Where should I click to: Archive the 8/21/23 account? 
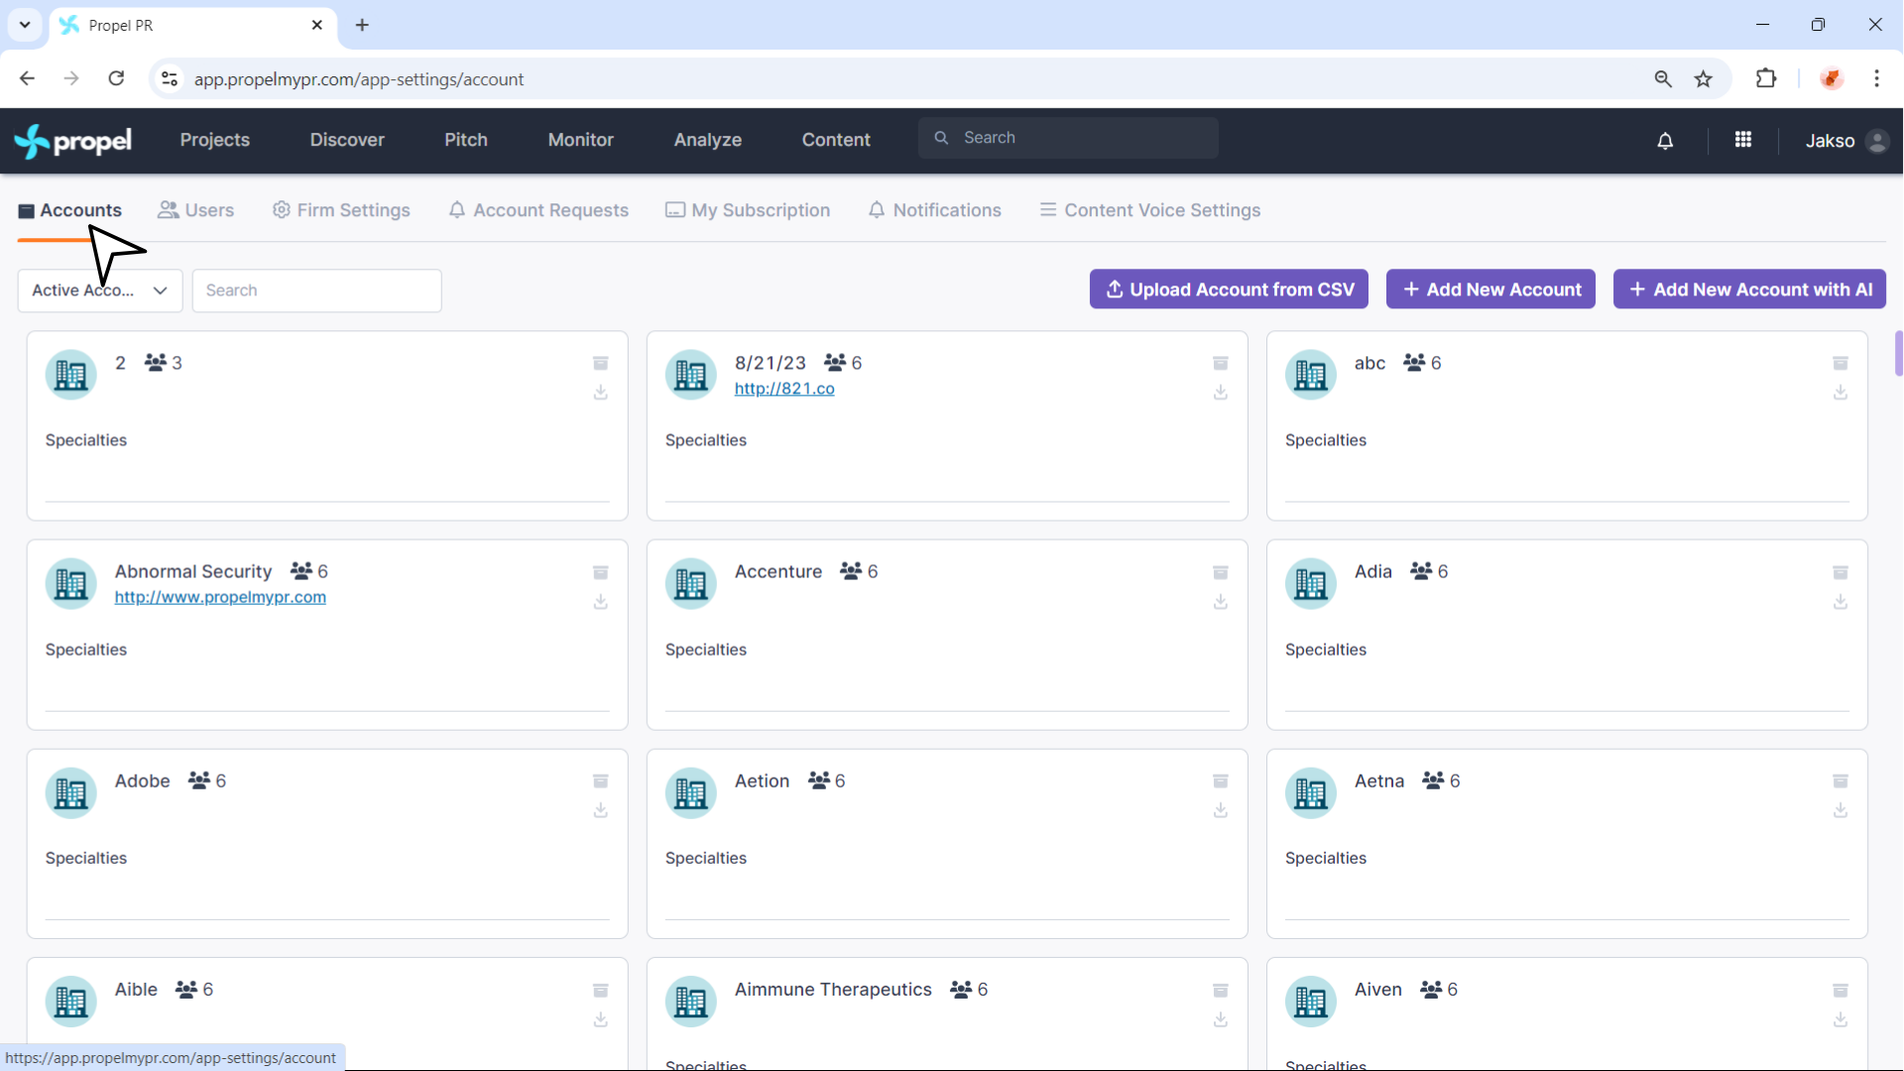pos(1221,364)
